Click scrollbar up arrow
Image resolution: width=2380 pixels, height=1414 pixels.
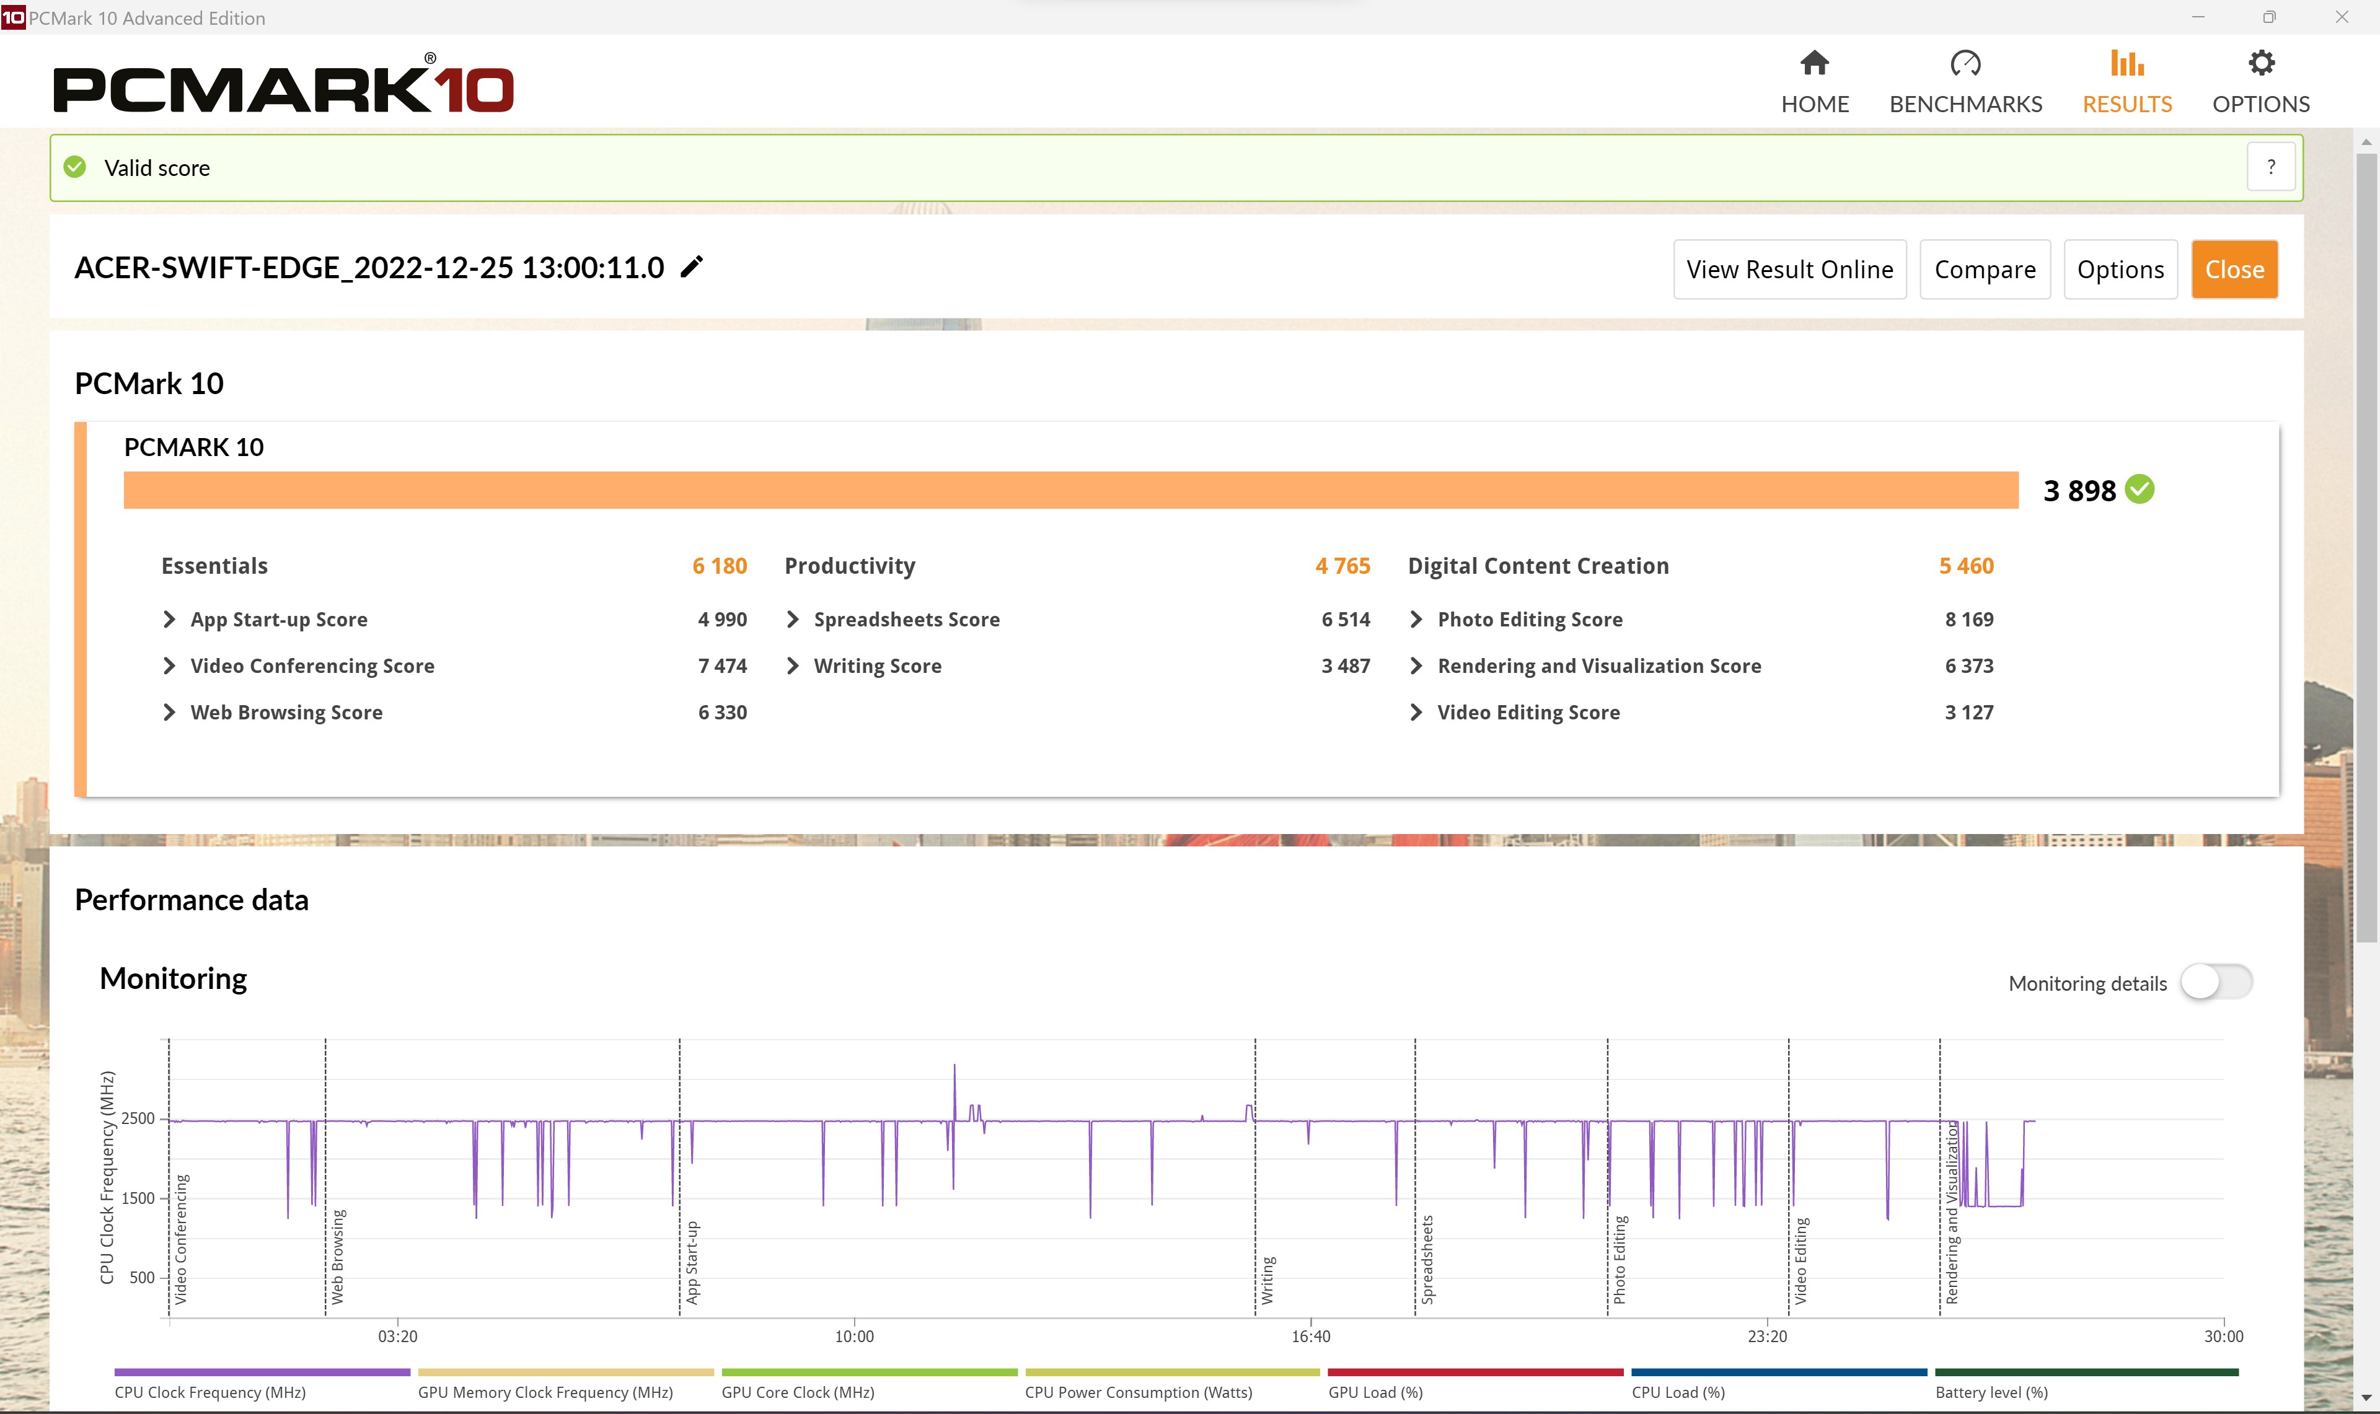(2366, 141)
